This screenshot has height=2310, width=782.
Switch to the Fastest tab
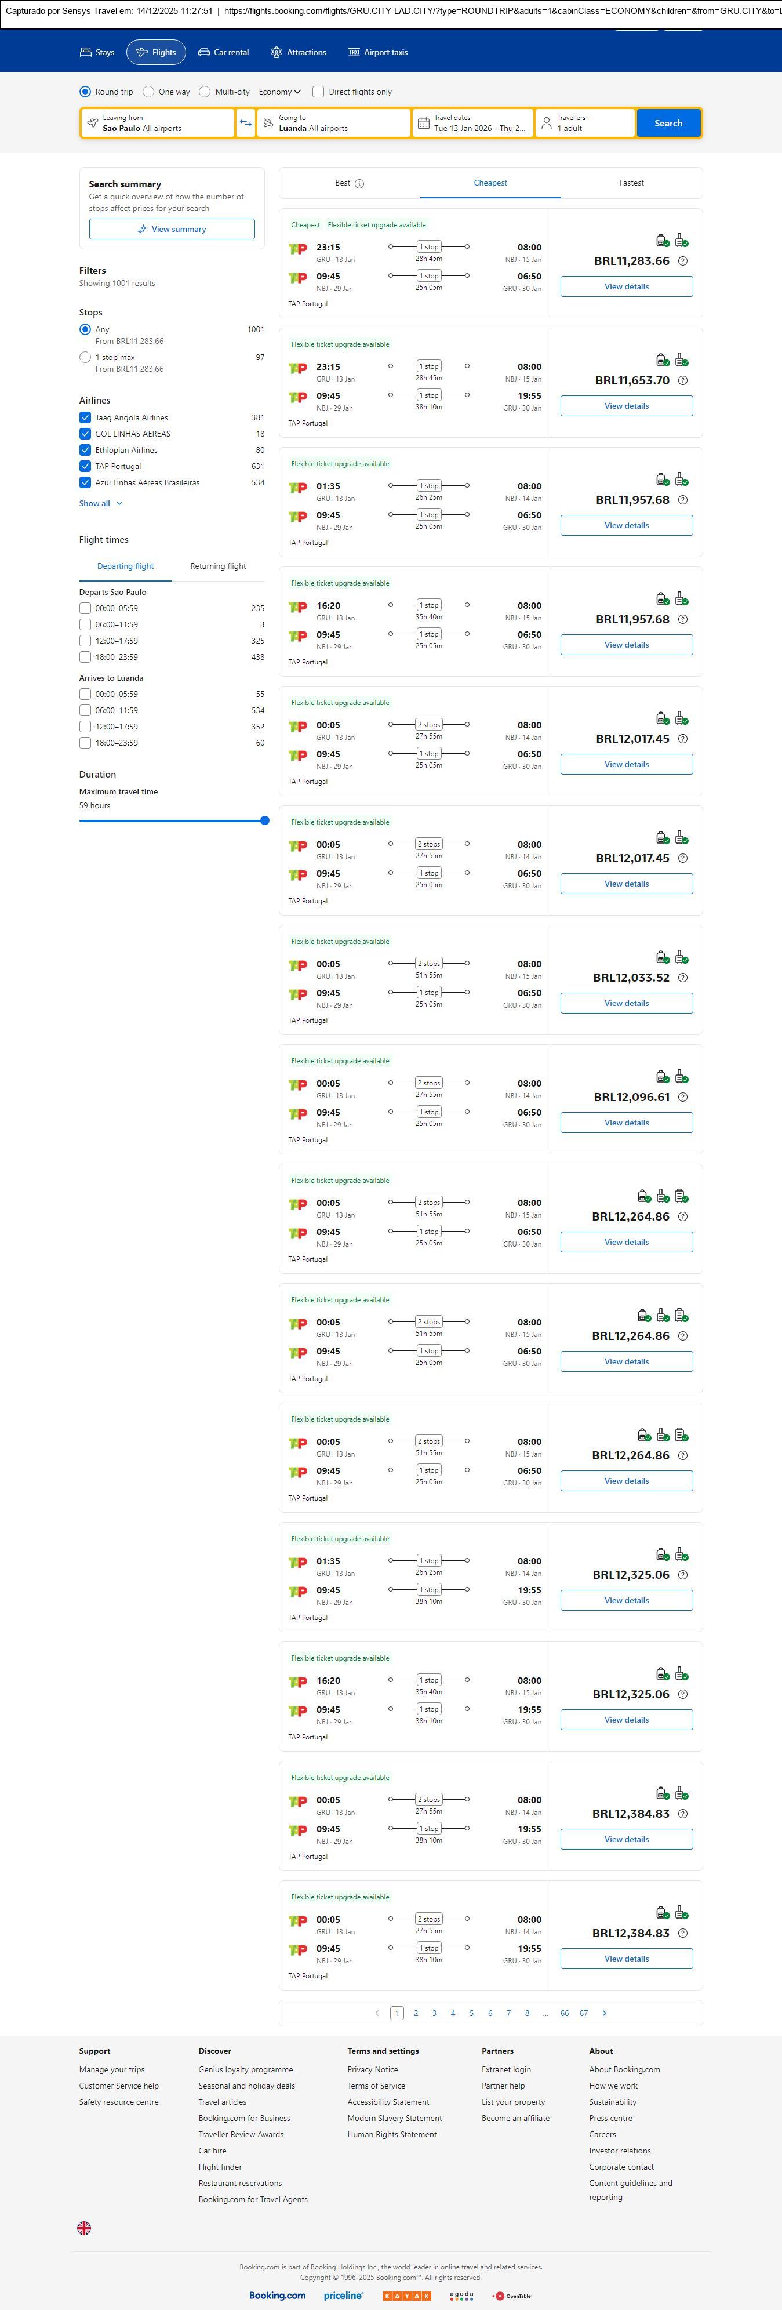point(631,183)
